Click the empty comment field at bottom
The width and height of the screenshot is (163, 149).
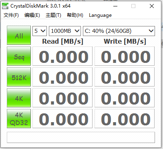(x=81, y=137)
